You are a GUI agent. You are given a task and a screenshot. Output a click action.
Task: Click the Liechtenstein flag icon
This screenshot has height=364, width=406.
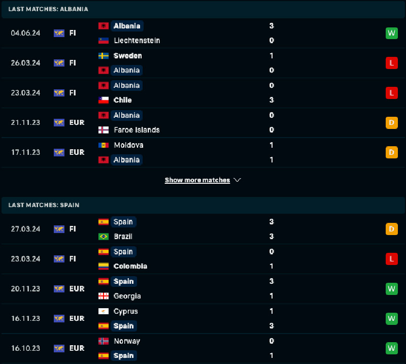pyautogui.click(x=104, y=41)
